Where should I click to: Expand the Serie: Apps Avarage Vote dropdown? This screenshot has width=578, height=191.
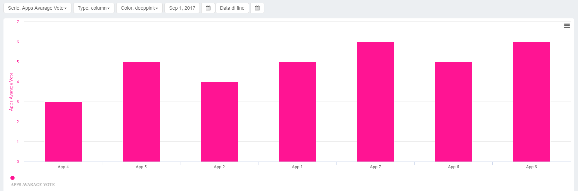[x=37, y=8]
